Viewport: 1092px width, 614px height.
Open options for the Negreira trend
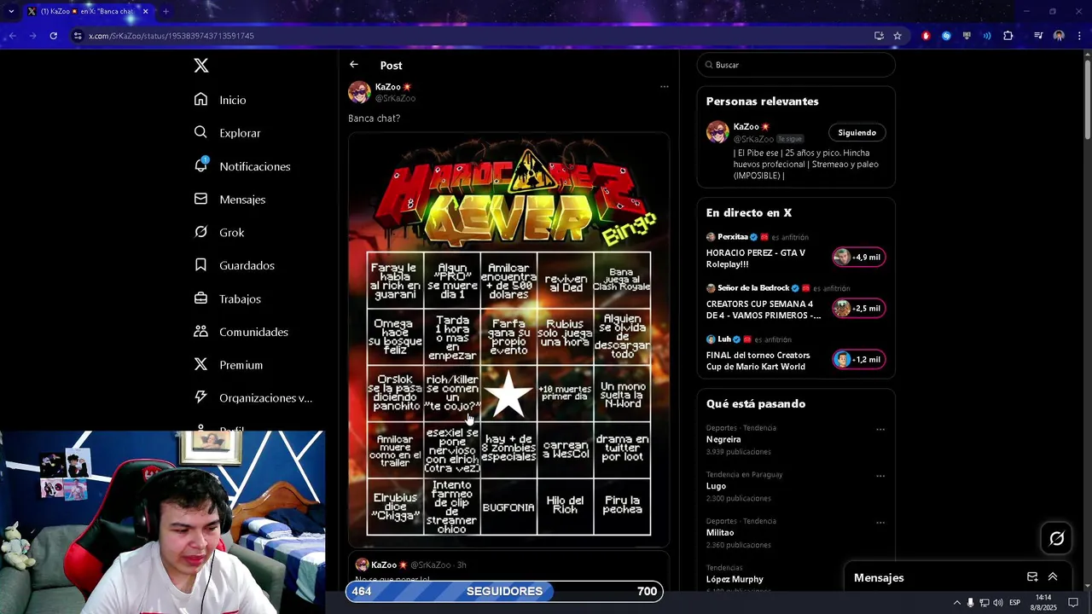click(x=880, y=429)
